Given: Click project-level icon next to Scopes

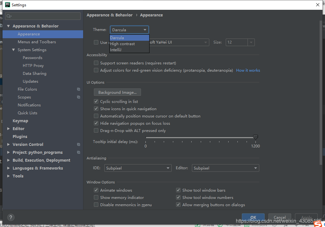Looking at the screenshot, I should click(x=78, y=97).
